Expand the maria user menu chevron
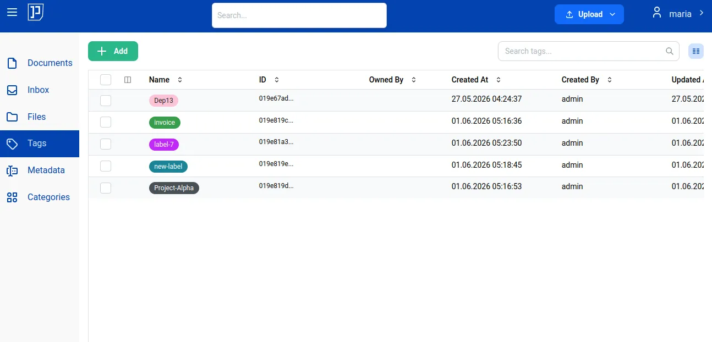Viewport: 712px width, 342px height. click(x=701, y=13)
